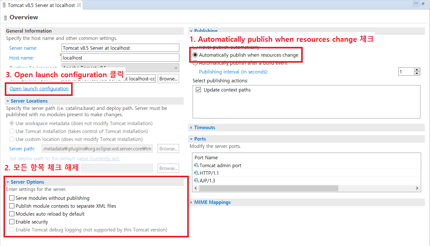Minimize the editor area with the top-right icon
430x246 pixels.
tap(416, 4)
